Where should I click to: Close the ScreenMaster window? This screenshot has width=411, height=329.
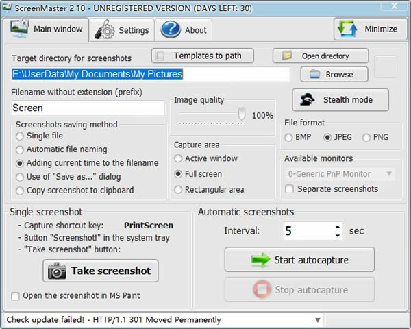tap(395, 5)
